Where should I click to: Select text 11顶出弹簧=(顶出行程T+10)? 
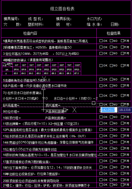(25, 124)
